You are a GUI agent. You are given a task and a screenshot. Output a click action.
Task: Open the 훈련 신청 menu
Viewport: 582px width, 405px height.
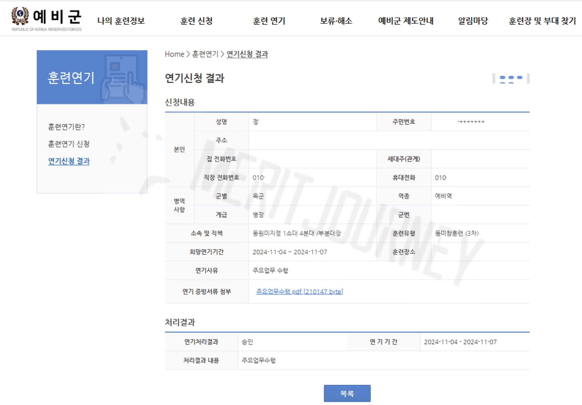tap(196, 21)
